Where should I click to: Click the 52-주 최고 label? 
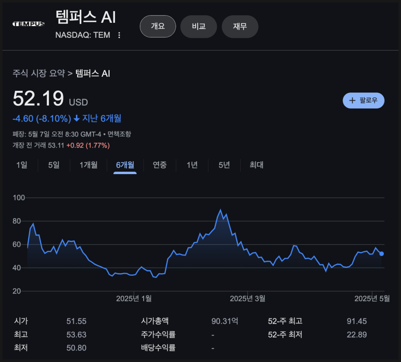[285, 321]
